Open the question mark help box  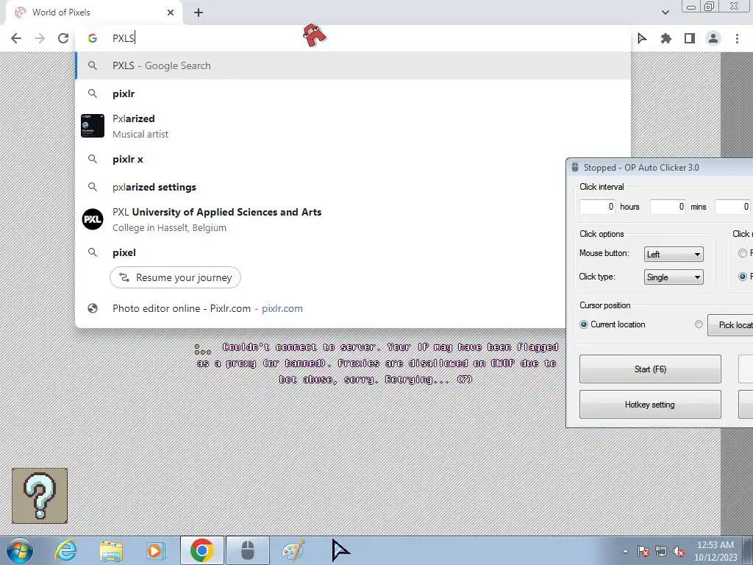click(40, 496)
